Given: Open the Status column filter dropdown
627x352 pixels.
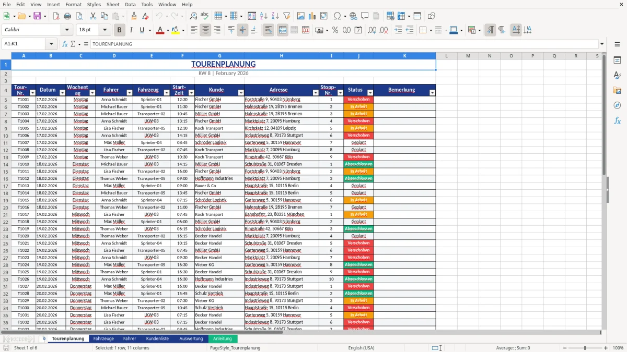Looking at the screenshot, I should pos(369,92).
